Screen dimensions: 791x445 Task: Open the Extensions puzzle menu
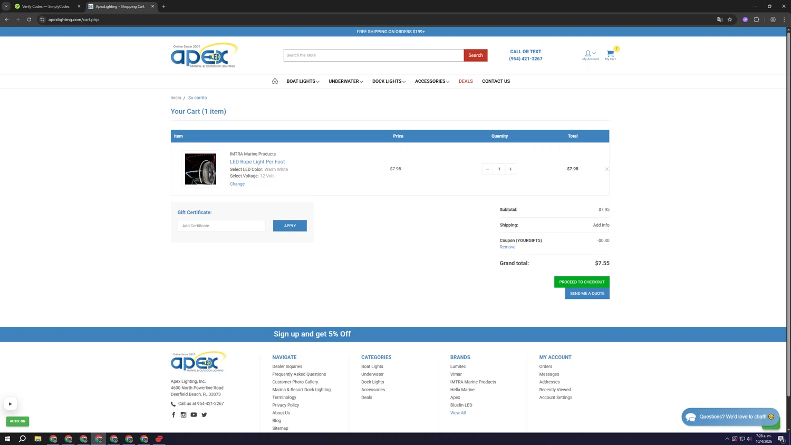tap(756, 20)
